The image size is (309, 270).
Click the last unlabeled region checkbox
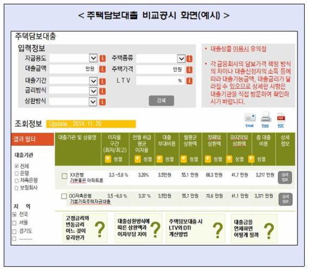click(14, 239)
